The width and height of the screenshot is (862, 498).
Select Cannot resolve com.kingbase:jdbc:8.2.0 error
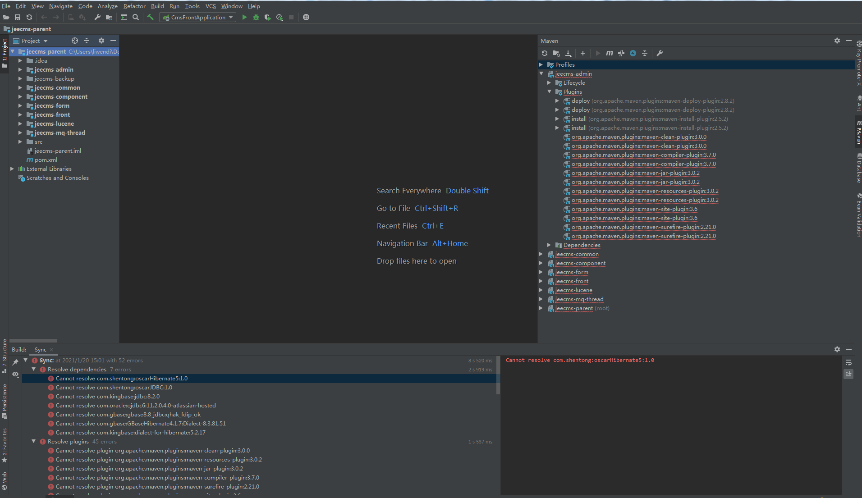click(107, 397)
